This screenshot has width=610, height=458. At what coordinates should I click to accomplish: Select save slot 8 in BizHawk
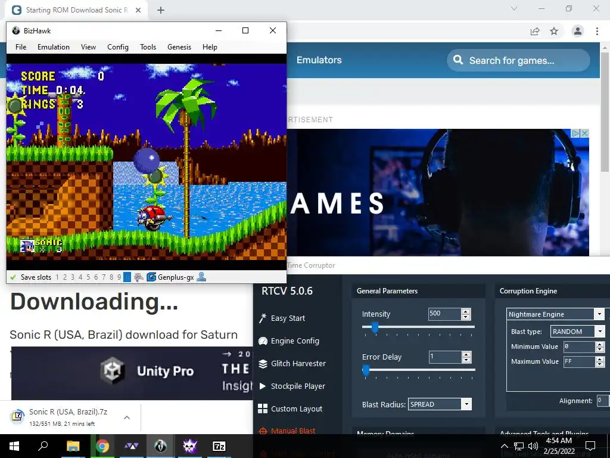tap(111, 277)
